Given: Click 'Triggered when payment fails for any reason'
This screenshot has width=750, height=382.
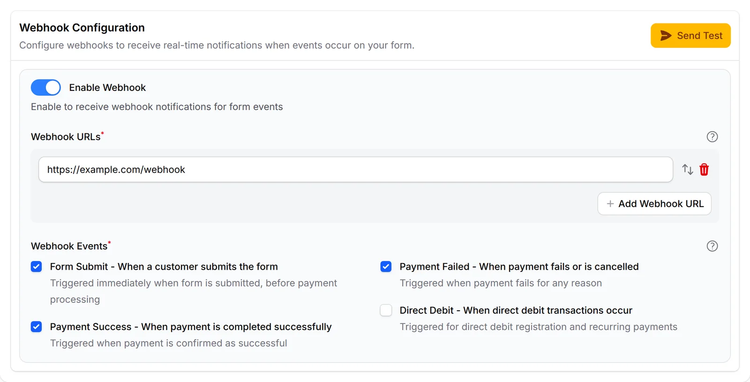Looking at the screenshot, I should (x=501, y=283).
